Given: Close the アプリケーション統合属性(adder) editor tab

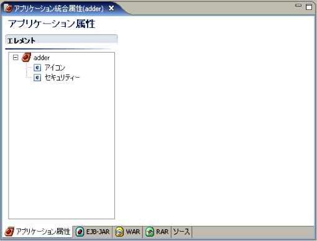Looking at the screenshot, I should pyautogui.click(x=111, y=8).
